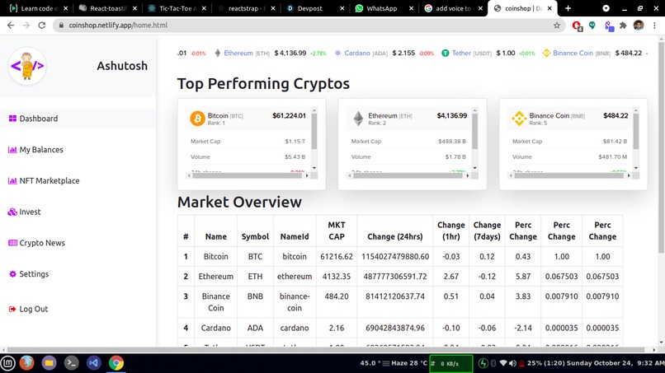665x373 pixels.
Task: Click the ETH symbol cell
Action: [x=255, y=277]
